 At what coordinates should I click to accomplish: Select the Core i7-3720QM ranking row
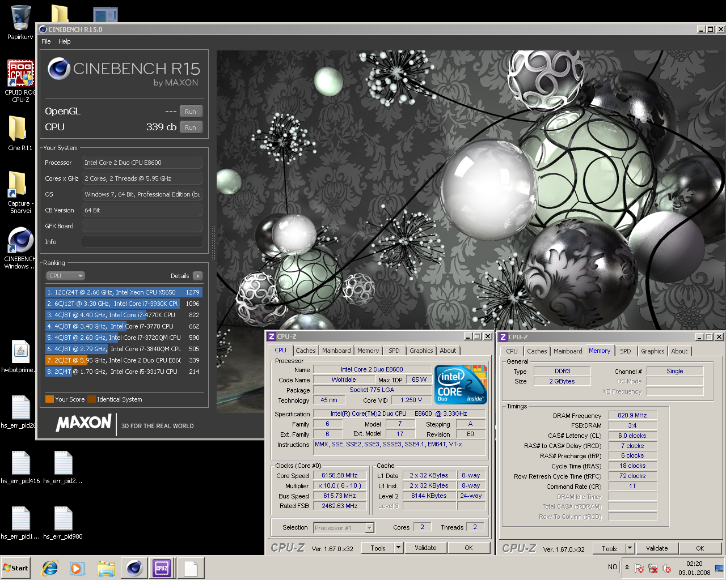tap(124, 338)
